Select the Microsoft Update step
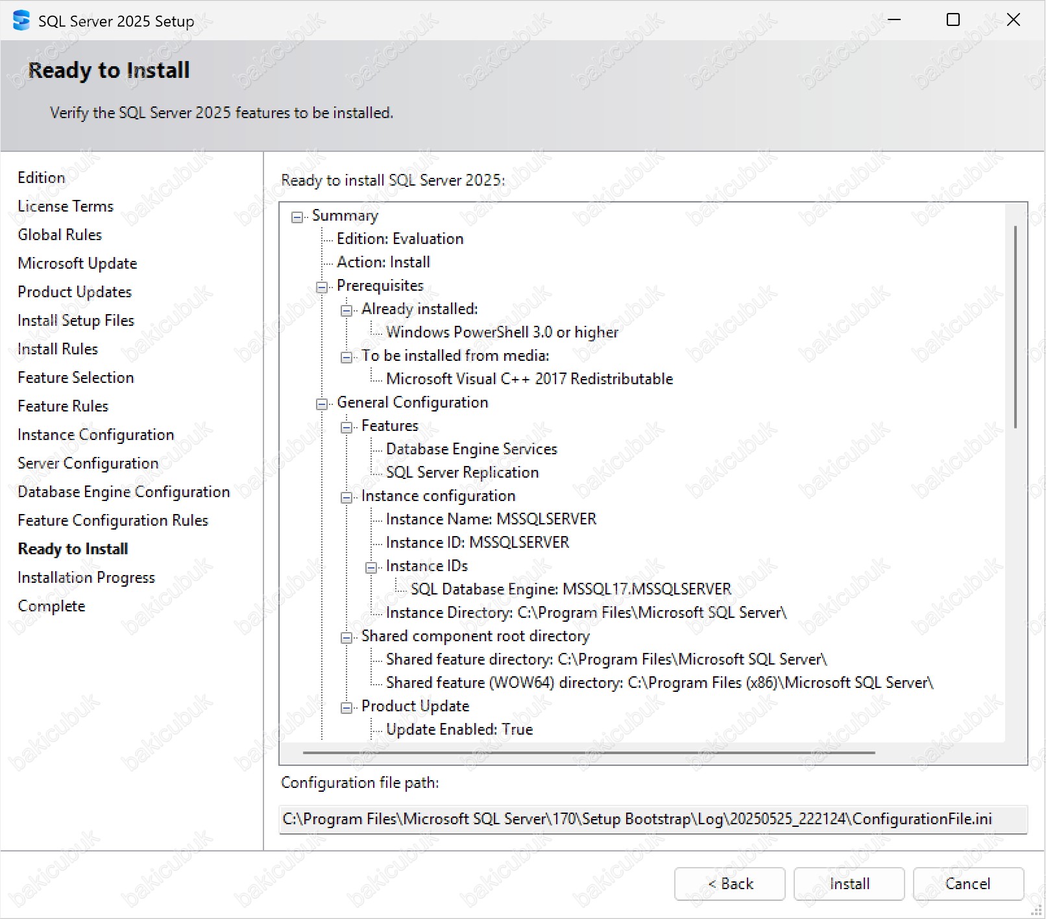This screenshot has height=919, width=1046. (x=77, y=263)
